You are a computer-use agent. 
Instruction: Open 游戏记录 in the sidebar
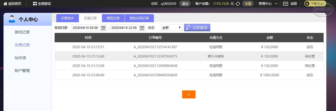[x=22, y=32]
